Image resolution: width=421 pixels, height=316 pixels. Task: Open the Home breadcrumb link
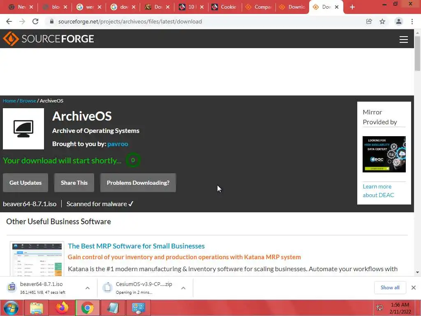pos(9,101)
